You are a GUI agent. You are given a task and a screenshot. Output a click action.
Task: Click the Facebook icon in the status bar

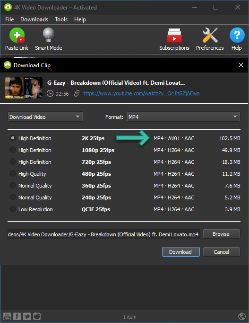pyautogui.click(x=17, y=316)
